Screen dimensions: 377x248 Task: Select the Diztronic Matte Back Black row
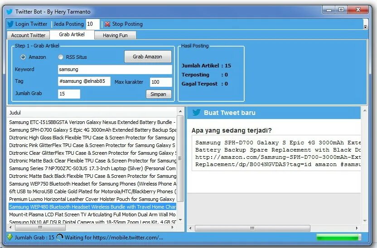[x=92, y=176]
